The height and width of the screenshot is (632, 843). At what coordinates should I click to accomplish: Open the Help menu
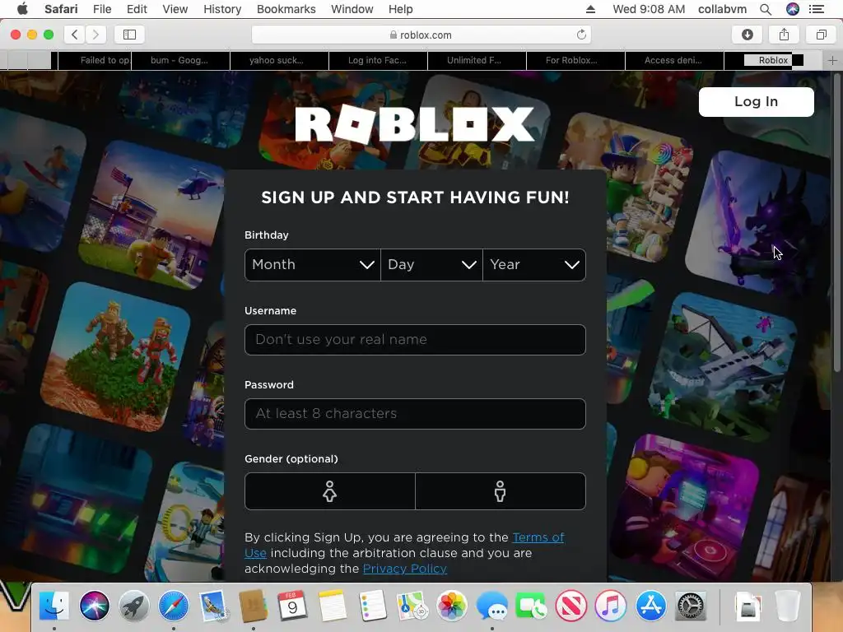tap(401, 9)
